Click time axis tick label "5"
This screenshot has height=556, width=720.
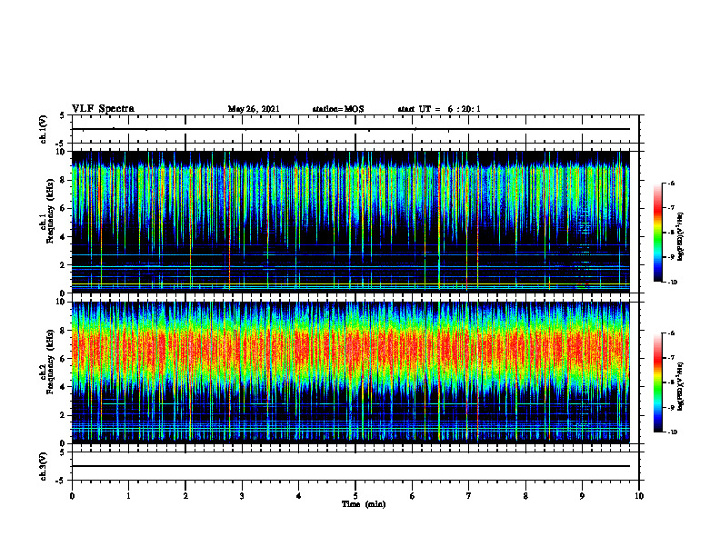point(355,495)
